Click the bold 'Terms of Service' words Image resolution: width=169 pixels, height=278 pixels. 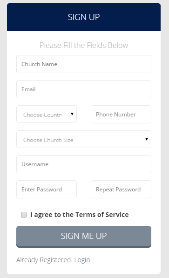tap(102, 215)
